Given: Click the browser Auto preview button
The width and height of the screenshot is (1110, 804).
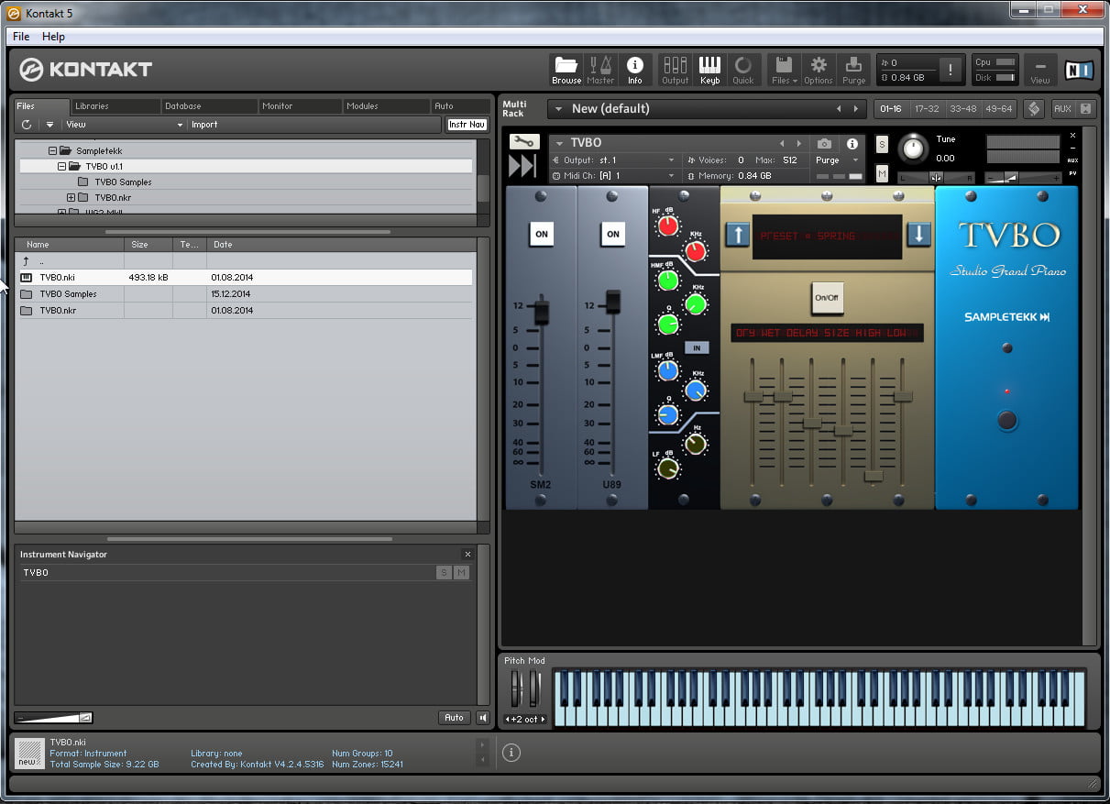Looking at the screenshot, I should click(454, 718).
